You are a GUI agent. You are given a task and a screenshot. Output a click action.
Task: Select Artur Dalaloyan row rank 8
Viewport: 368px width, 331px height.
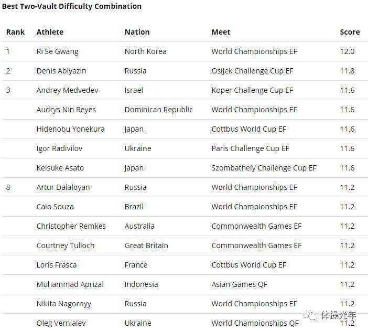[x=8, y=187]
